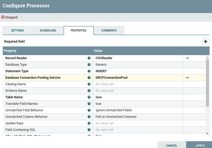Image resolution: width=212 pixels, height=148 pixels.
Task: Edit the iocs table name value
Action: (x=138, y=97)
